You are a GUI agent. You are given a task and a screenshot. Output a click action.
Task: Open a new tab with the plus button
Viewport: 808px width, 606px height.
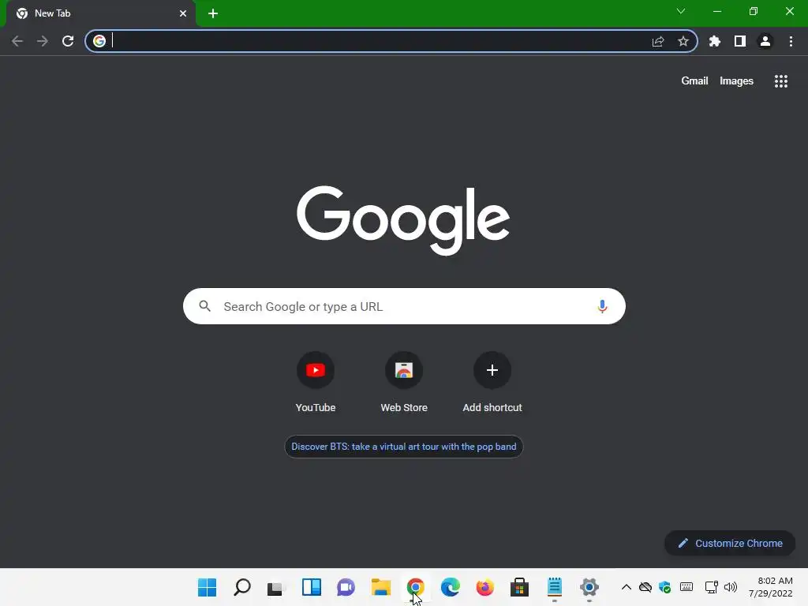click(213, 13)
